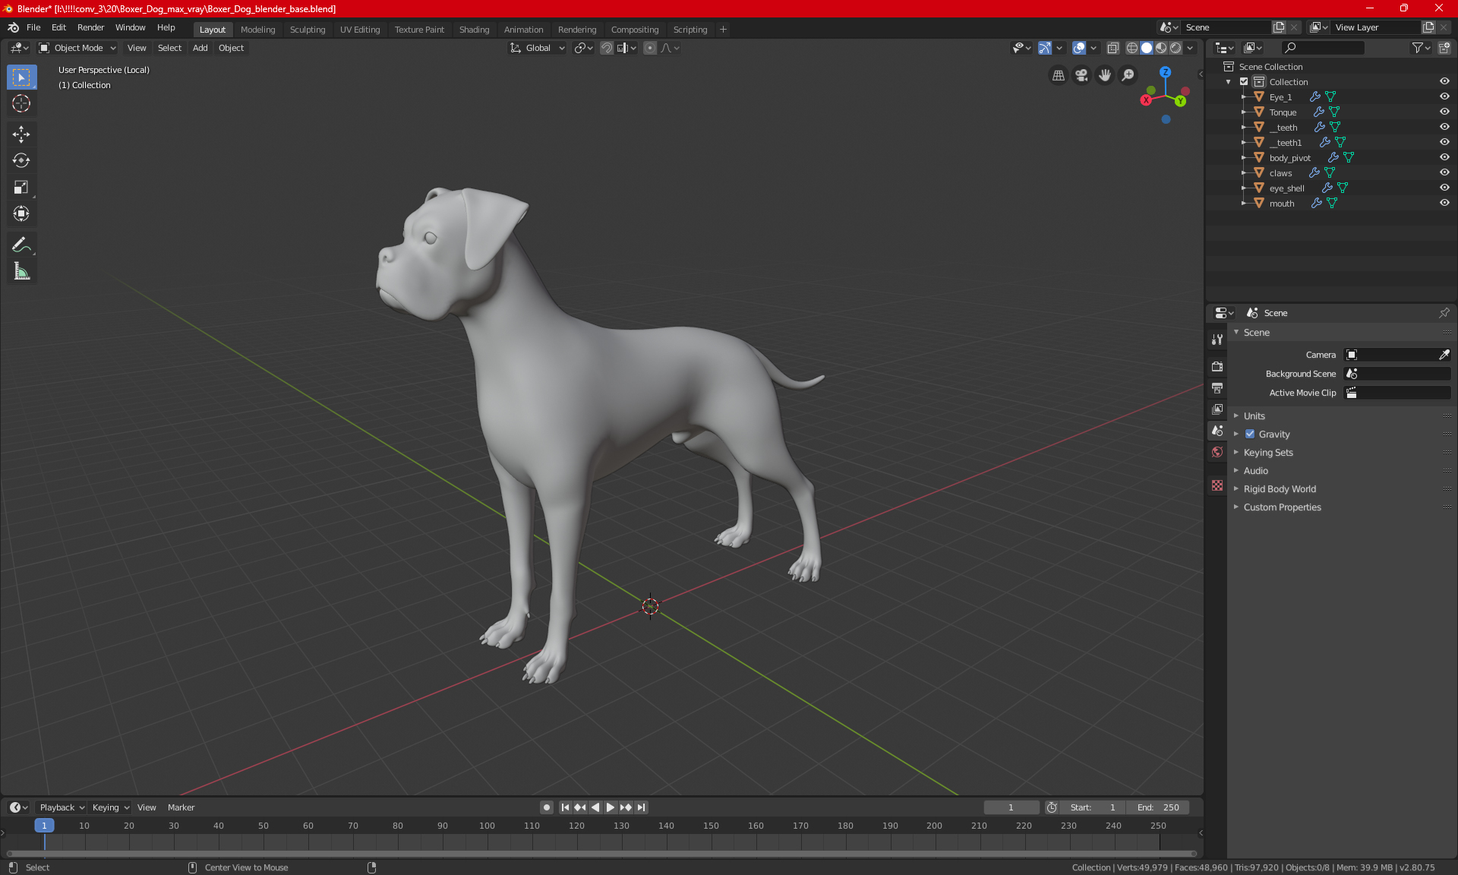Toggle Collection visibility eye icon
The image size is (1458, 875).
click(1444, 81)
